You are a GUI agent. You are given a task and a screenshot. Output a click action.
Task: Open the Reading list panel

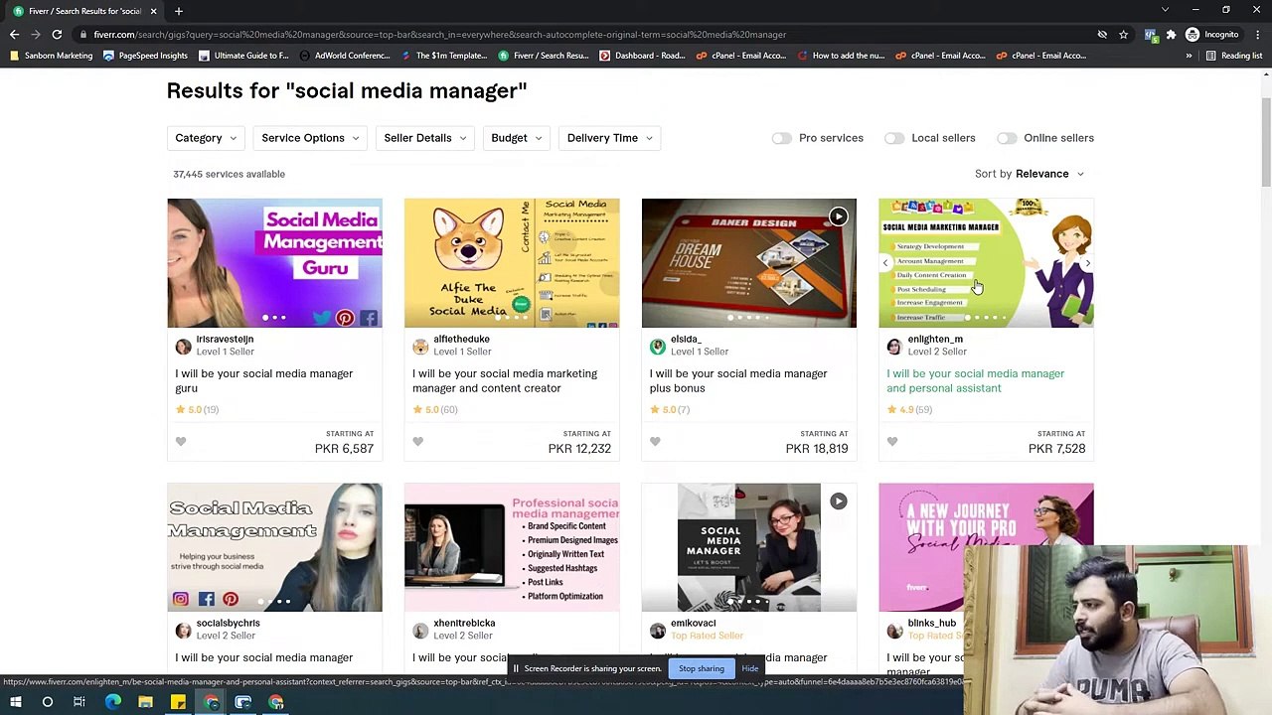(1233, 56)
